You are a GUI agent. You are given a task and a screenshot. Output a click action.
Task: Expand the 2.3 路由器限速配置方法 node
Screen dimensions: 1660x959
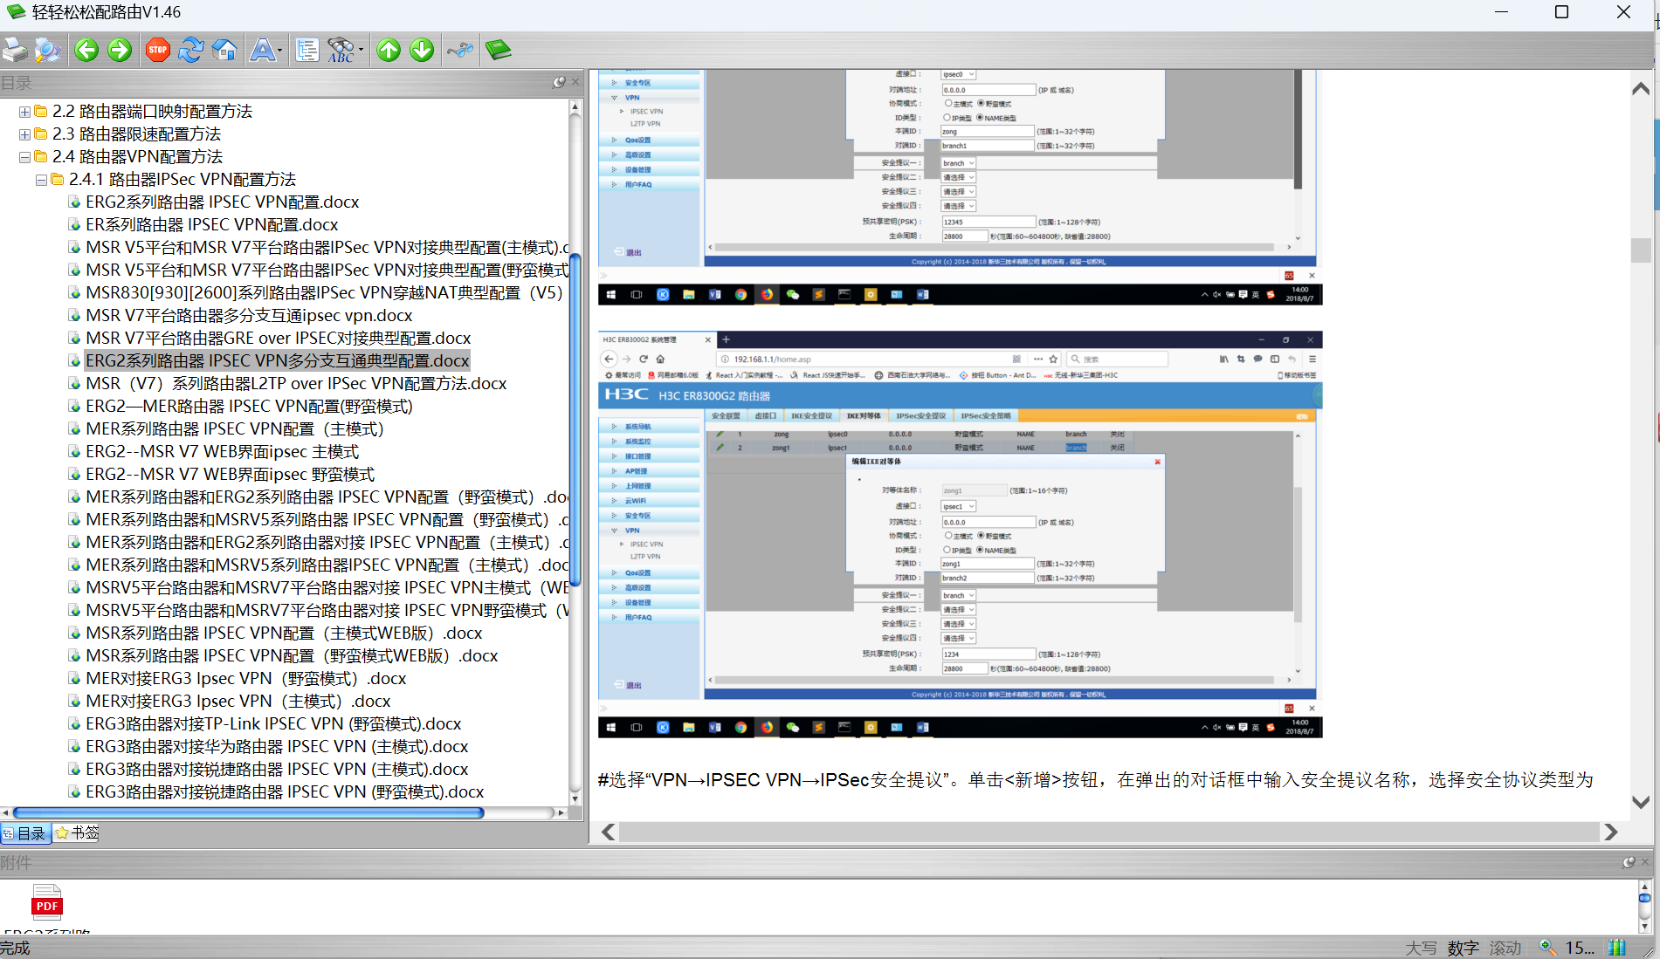click(x=24, y=134)
